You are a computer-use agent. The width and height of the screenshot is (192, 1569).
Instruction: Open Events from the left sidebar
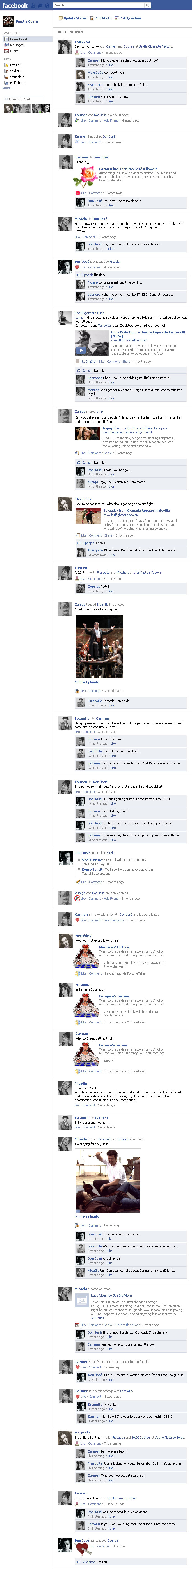(15, 51)
